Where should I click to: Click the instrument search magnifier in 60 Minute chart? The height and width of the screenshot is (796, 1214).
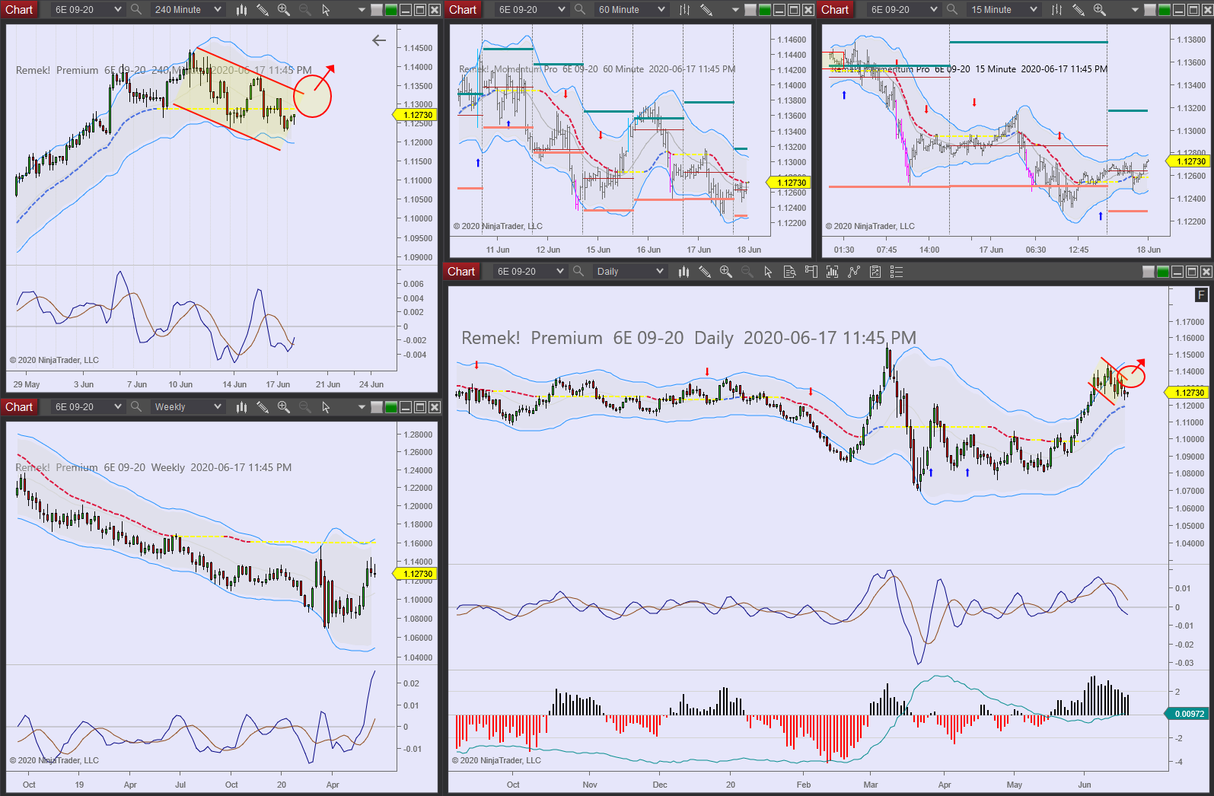pyautogui.click(x=580, y=10)
